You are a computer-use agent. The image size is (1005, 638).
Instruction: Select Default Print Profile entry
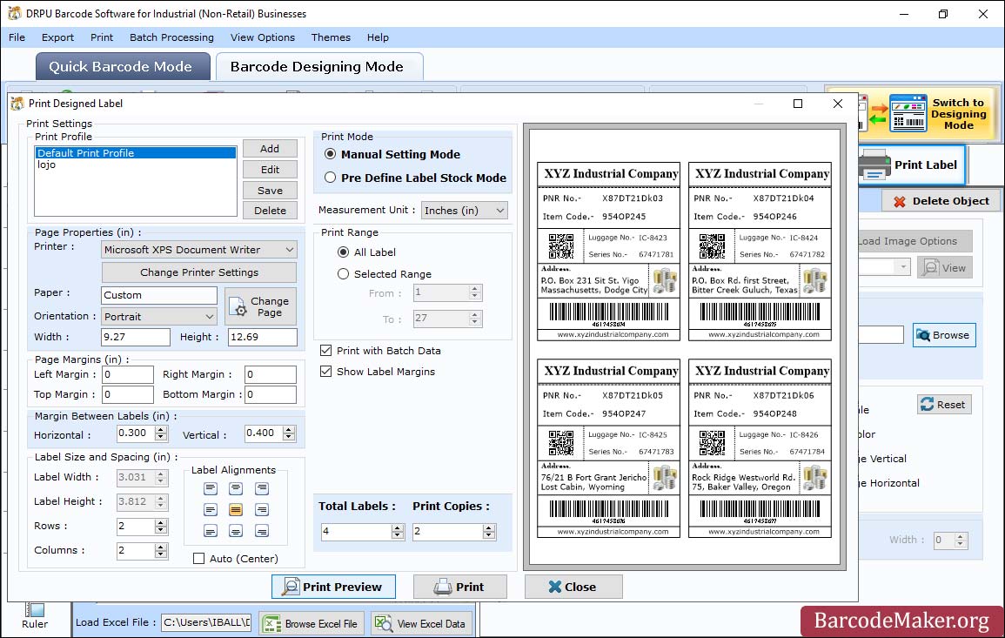136,152
